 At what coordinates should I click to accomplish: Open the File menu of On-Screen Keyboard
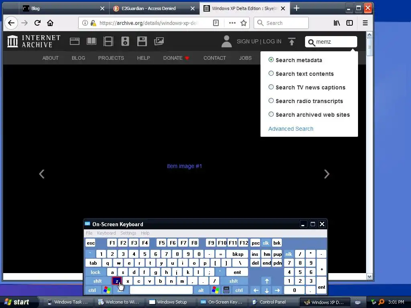(89, 233)
